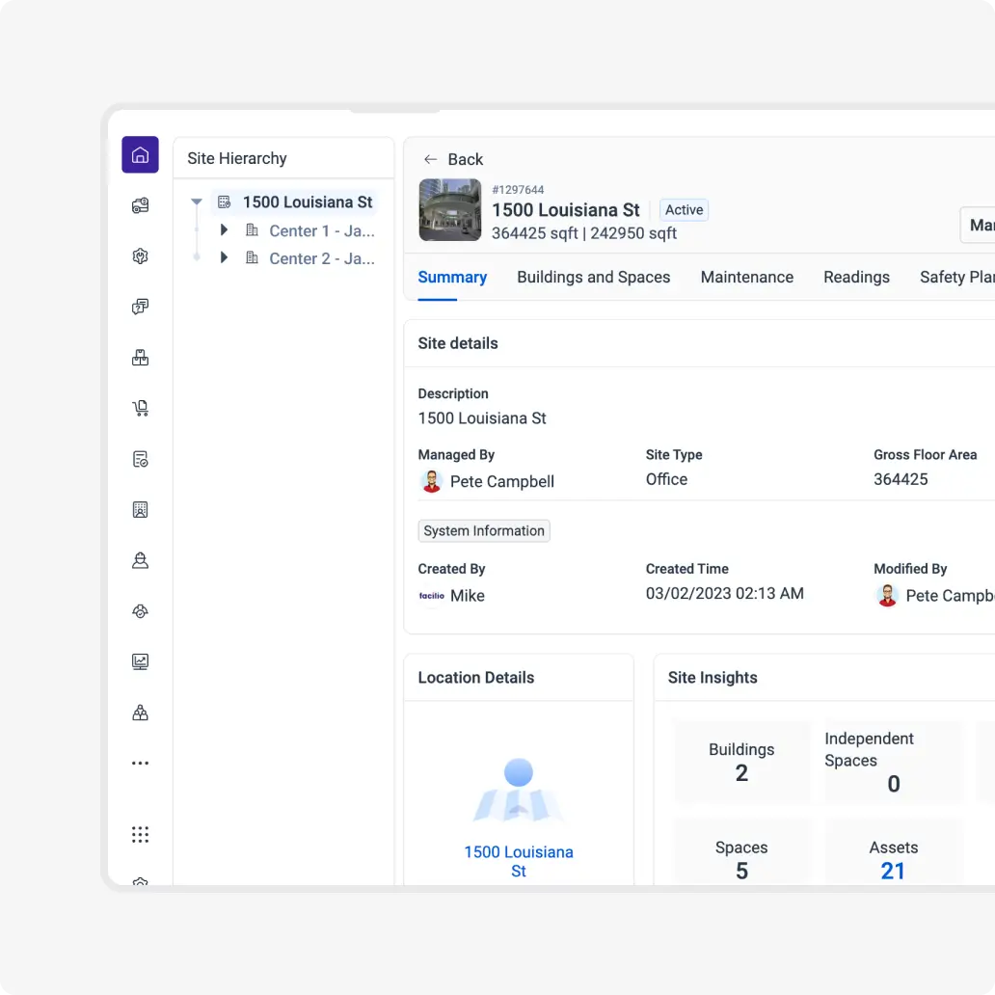This screenshot has width=995, height=995.
Task: Expand the Center 1 building node
Action: pos(224,230)
